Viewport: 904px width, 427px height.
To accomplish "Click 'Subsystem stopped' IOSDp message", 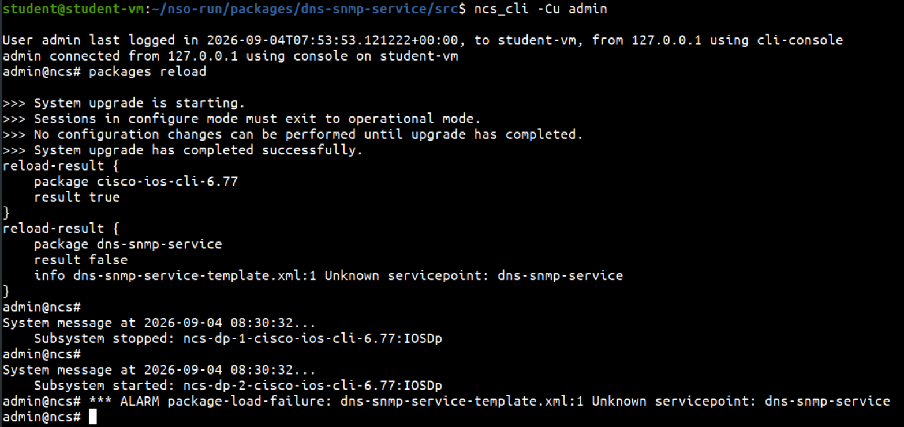I will (x=238, y=338).
